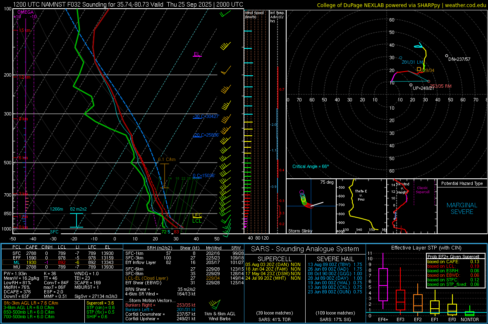Screen dimensions: 488x324
Task: Click the red '15 km' height marker
Action: (25, 30)
